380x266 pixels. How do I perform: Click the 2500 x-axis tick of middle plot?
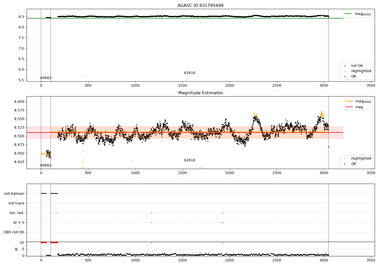click(277, 173)
